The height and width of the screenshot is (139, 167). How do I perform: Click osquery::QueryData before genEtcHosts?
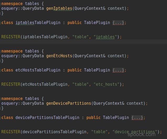coord(23,56)
